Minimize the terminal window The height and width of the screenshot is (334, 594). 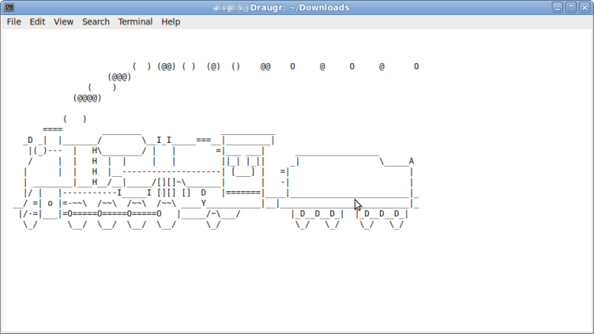(x=558, y=7)
